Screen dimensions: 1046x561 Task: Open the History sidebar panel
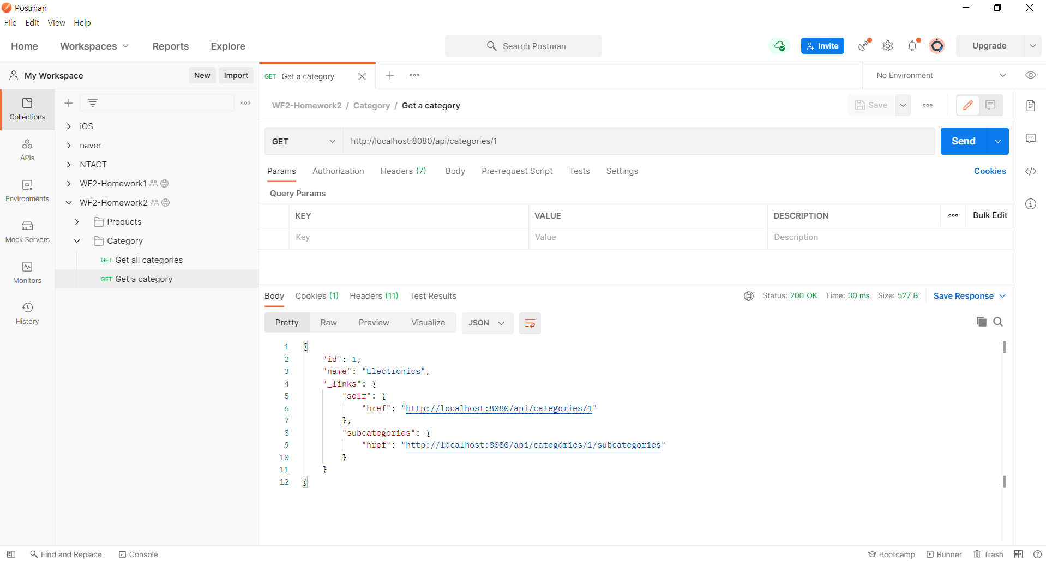27,313
